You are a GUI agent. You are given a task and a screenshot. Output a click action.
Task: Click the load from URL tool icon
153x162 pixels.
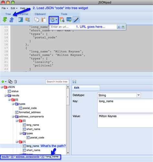coord(53,20)
